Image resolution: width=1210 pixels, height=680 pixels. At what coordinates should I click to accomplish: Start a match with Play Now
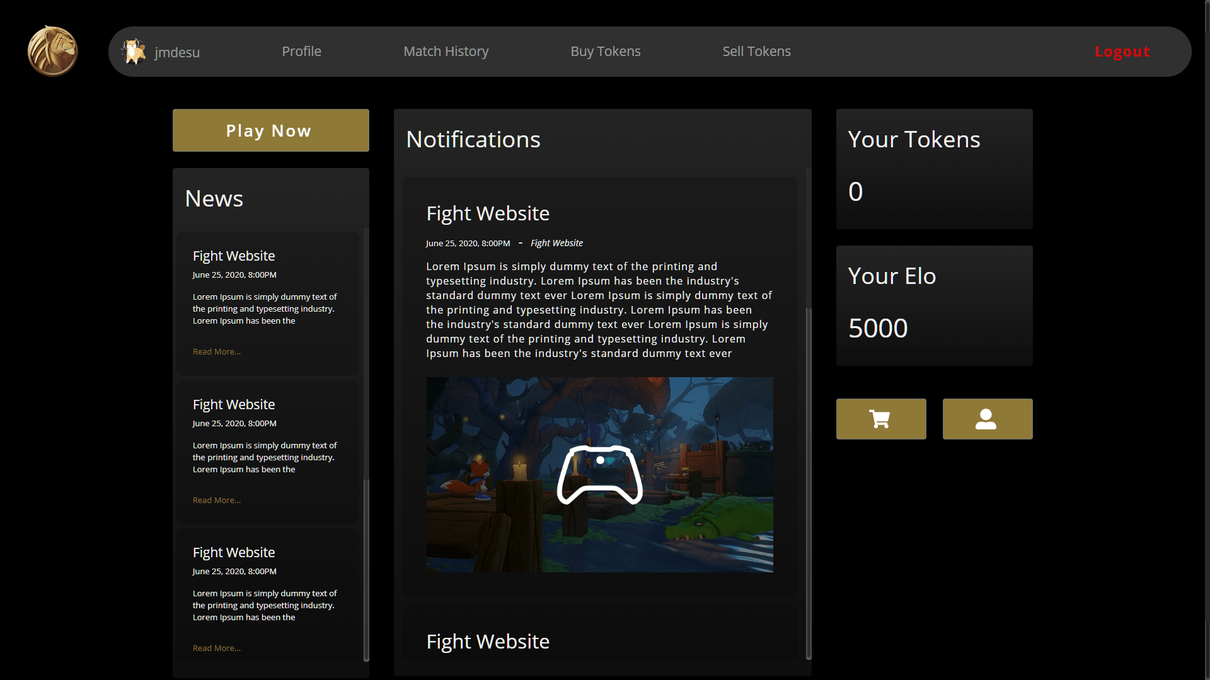271,130
